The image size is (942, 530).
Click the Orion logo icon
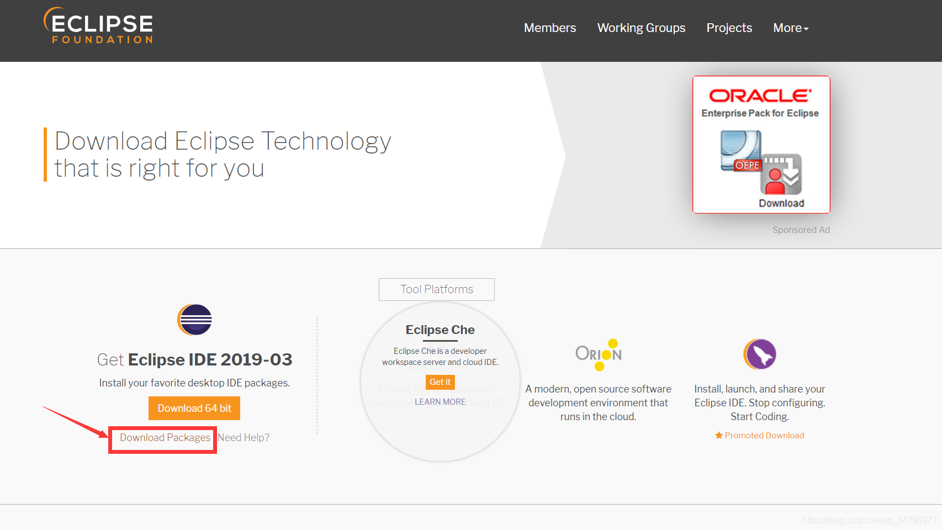[599, 354]
